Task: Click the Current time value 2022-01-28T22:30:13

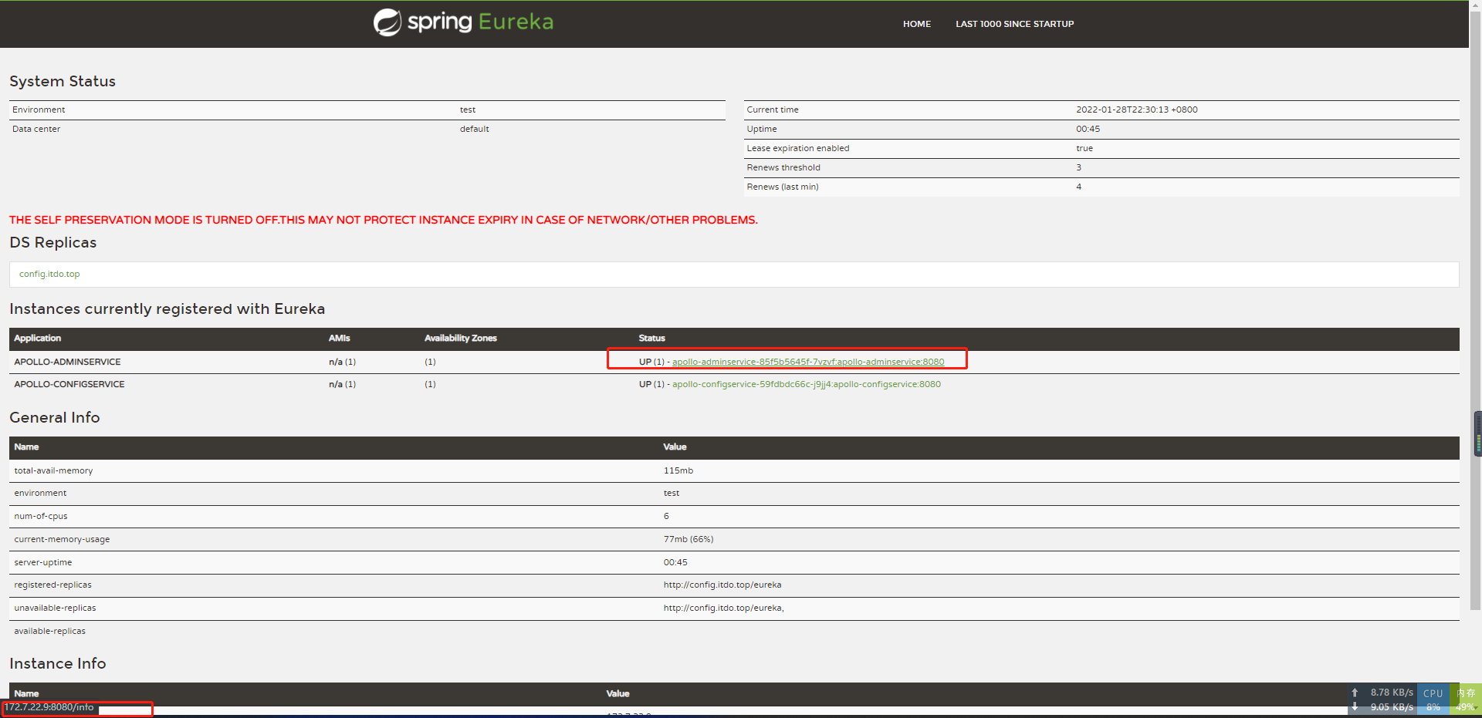Action: [1137, 110]
